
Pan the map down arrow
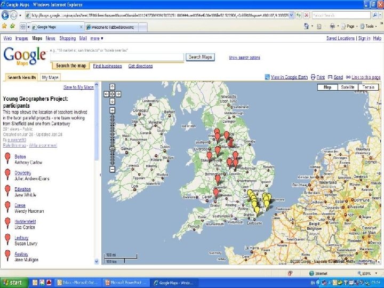[x=112, y=101]
